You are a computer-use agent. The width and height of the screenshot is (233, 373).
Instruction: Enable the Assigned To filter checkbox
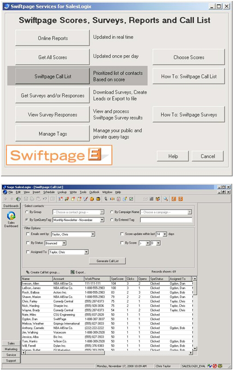click(28, 252)
